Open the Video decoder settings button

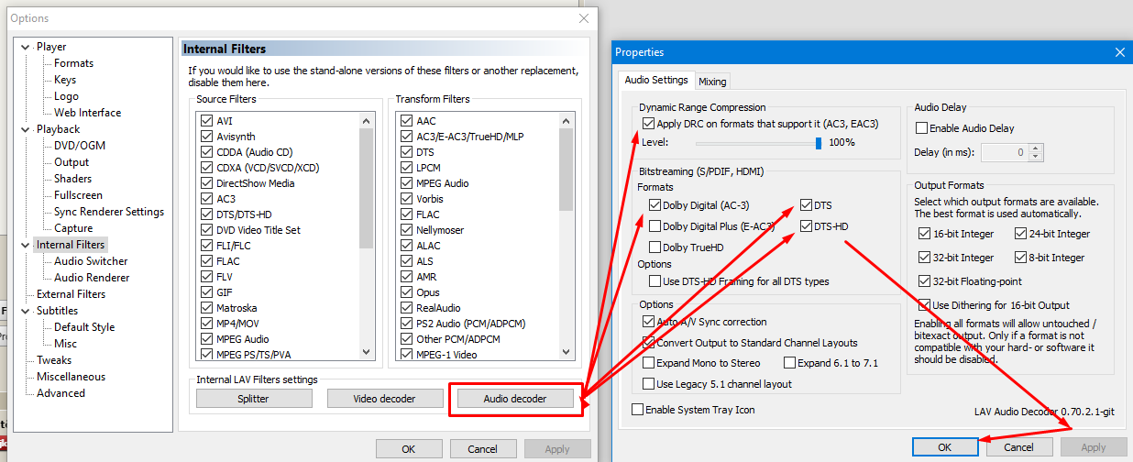[x=384, y=399]
